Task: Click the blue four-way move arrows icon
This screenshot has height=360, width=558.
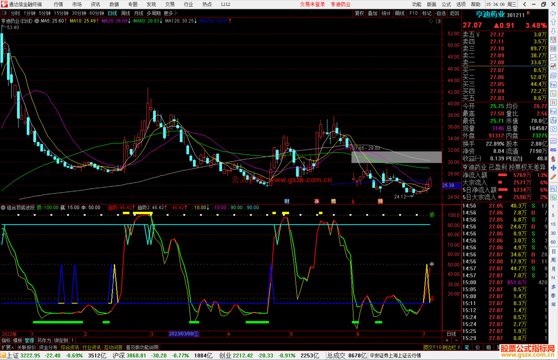Action: [553, 168]
